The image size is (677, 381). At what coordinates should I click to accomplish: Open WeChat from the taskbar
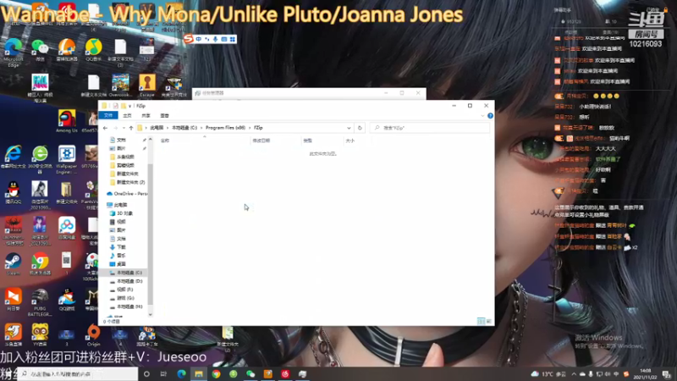[250, 374]
